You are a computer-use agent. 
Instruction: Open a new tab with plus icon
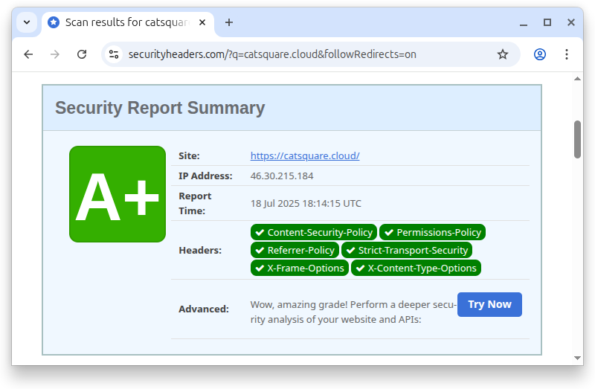point(229,22)
